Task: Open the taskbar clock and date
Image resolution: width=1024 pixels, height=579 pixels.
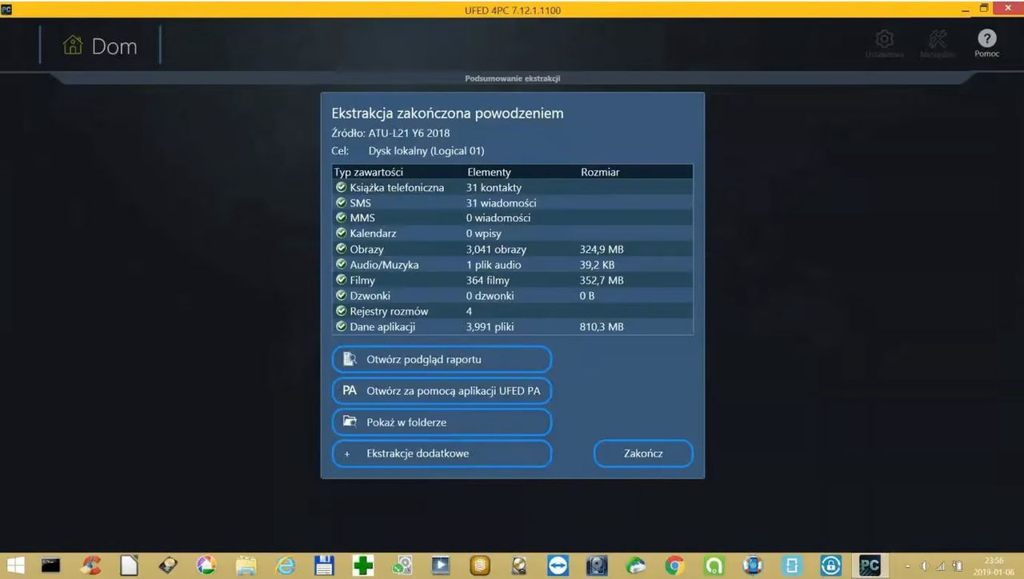Action: tap(995, 565)
